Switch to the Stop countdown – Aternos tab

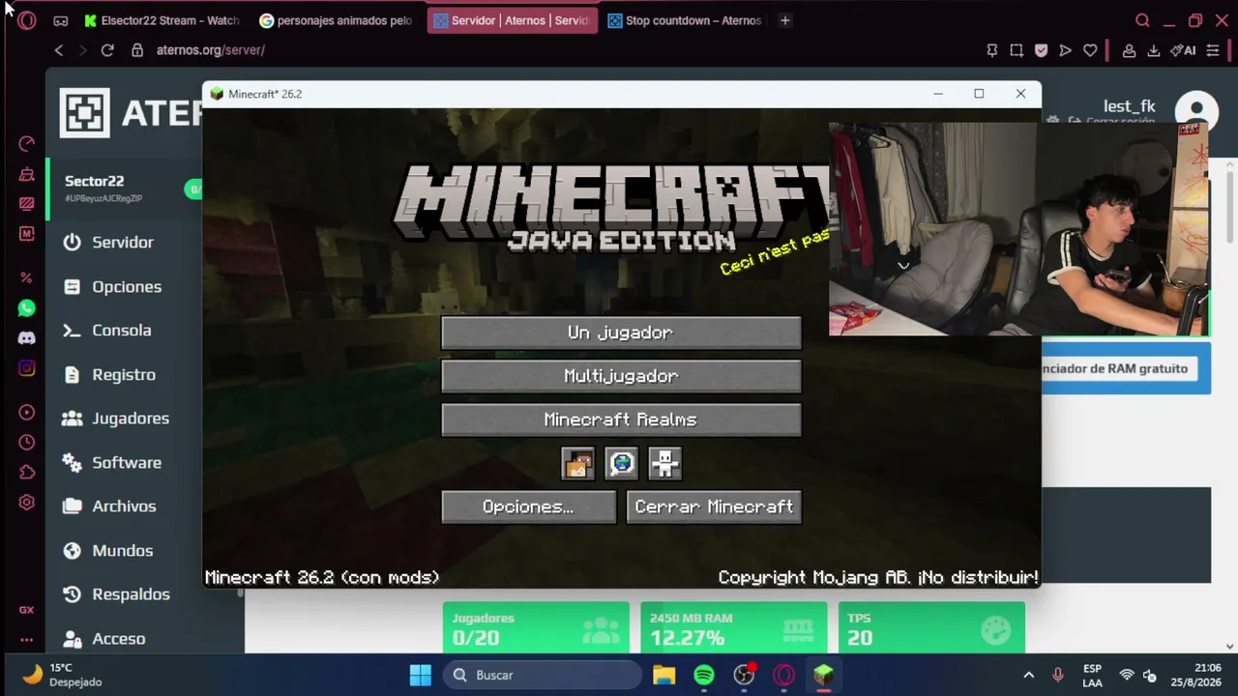686,20
